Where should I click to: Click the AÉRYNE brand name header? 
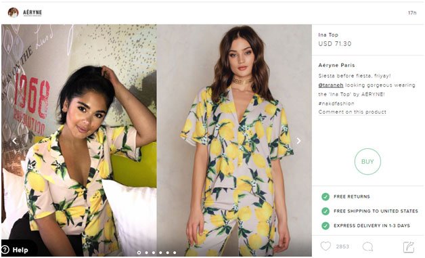coord(32,12)
